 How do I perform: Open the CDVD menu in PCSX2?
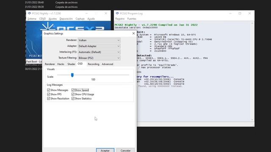pyautogui.click(x=42, y=19)
